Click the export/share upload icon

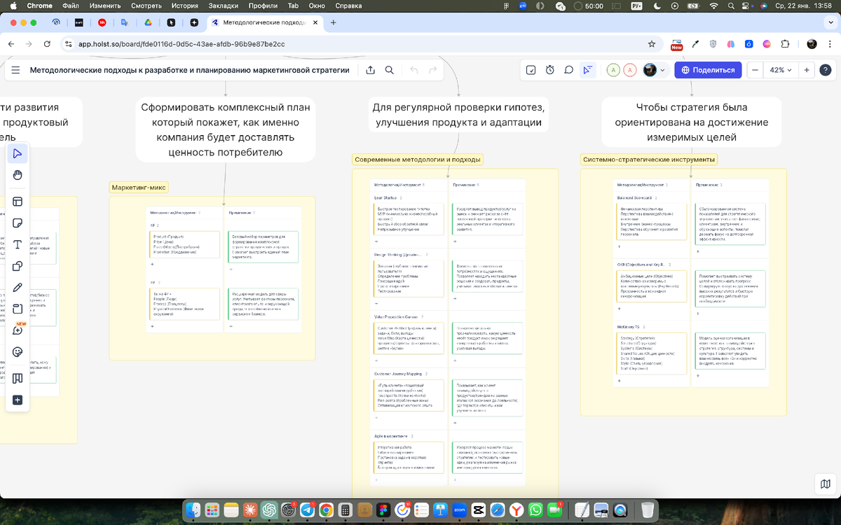pyautogui.click(x=370, y=70)
